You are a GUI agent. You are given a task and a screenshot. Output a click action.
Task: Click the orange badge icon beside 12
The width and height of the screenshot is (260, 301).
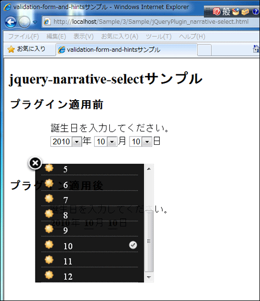[49, 275]
